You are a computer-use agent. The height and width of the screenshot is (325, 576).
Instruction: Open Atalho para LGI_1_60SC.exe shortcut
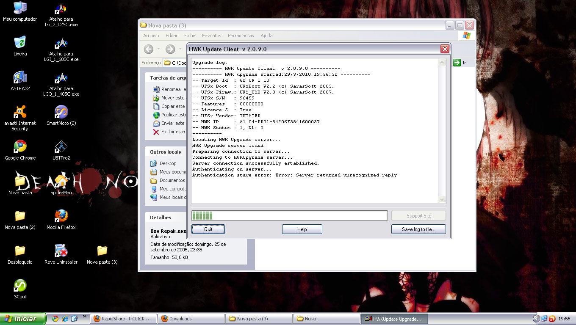[61, 49]
